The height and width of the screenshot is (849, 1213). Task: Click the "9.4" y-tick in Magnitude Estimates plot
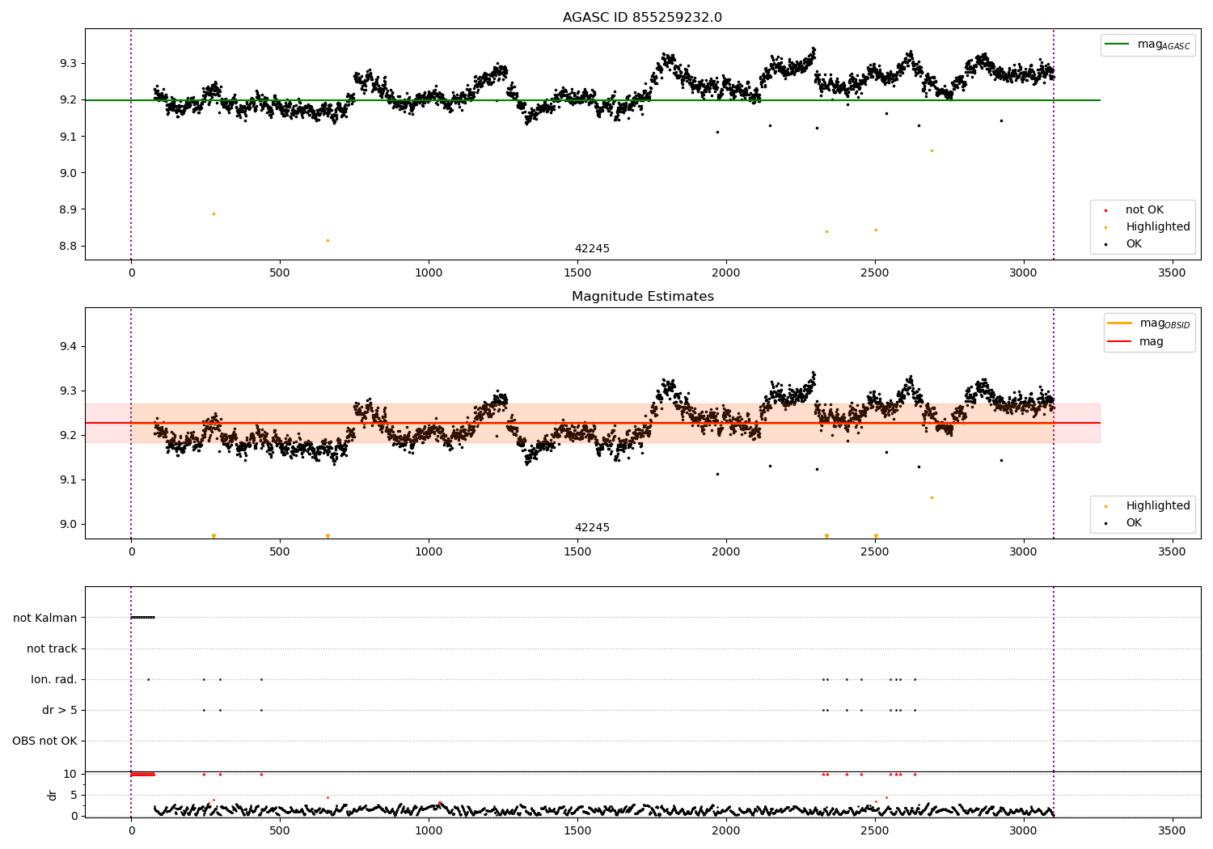click(68, 347)
